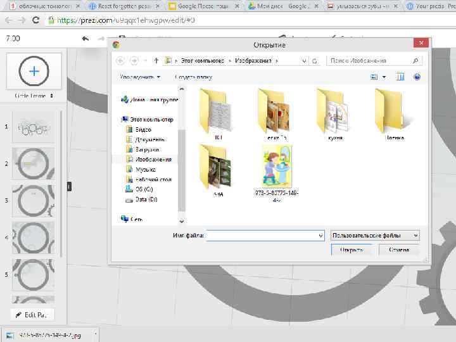
Task: Select Prezi path slide 1 thumbnail
Action: coord(33,127)
